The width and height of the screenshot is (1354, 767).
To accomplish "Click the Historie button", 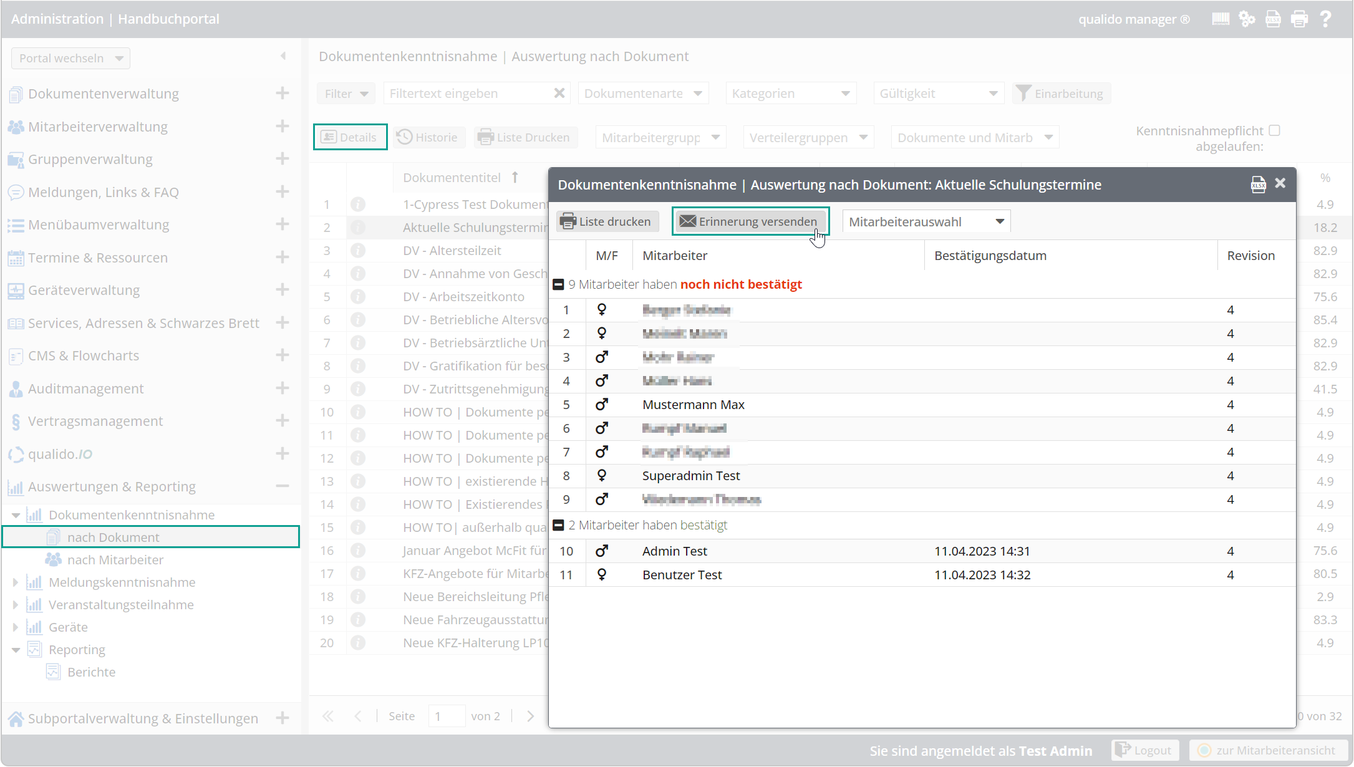I will (x=428, y=137).
